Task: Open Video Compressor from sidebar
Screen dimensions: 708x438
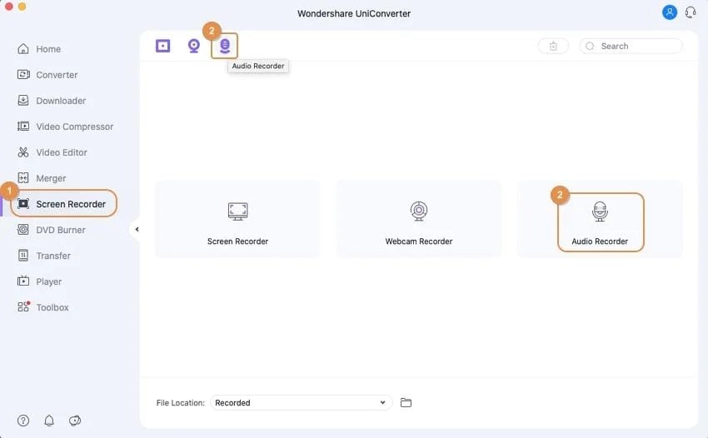Action: (x=66, y=127)
